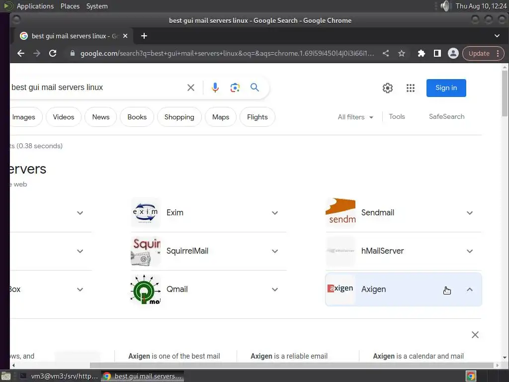This screenshot has height=382, width=509.
Task: Reload the current Google search page
Action: [53, 54]
